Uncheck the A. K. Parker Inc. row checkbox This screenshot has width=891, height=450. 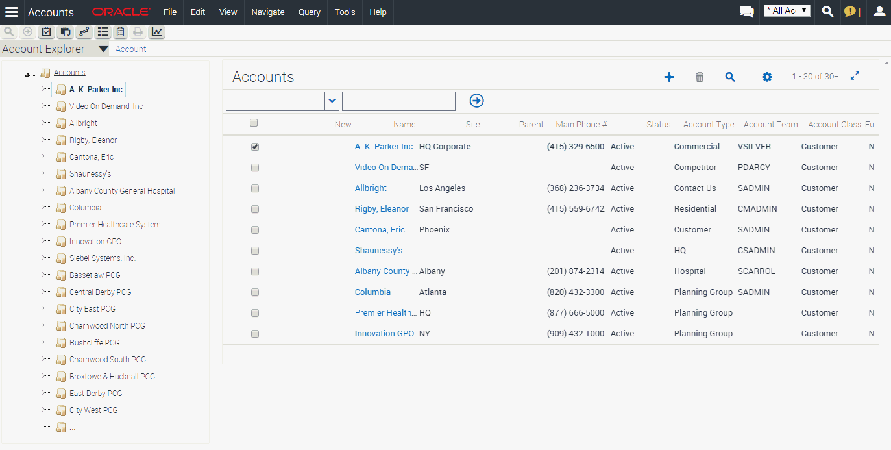tap(254, 147)
